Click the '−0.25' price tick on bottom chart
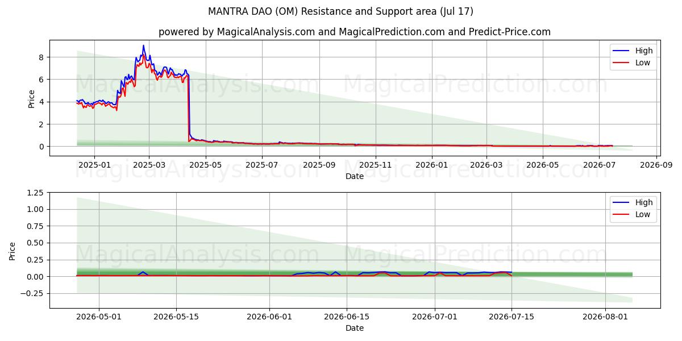Viewport: 682px width, 341px height. point(32,293)
